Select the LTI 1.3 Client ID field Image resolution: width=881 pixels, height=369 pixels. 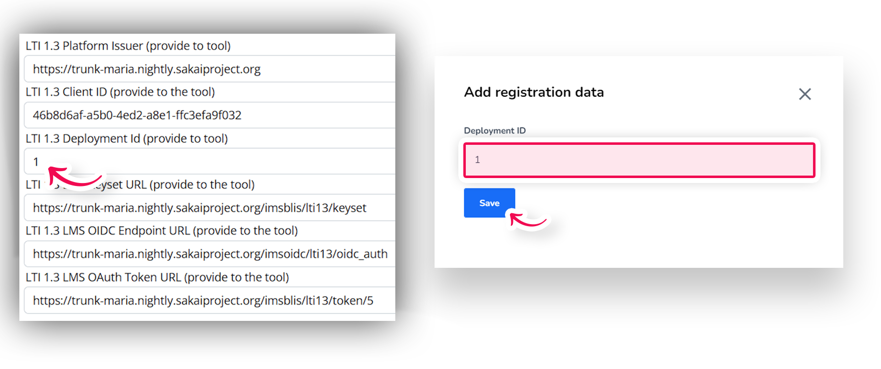[209, 115]
